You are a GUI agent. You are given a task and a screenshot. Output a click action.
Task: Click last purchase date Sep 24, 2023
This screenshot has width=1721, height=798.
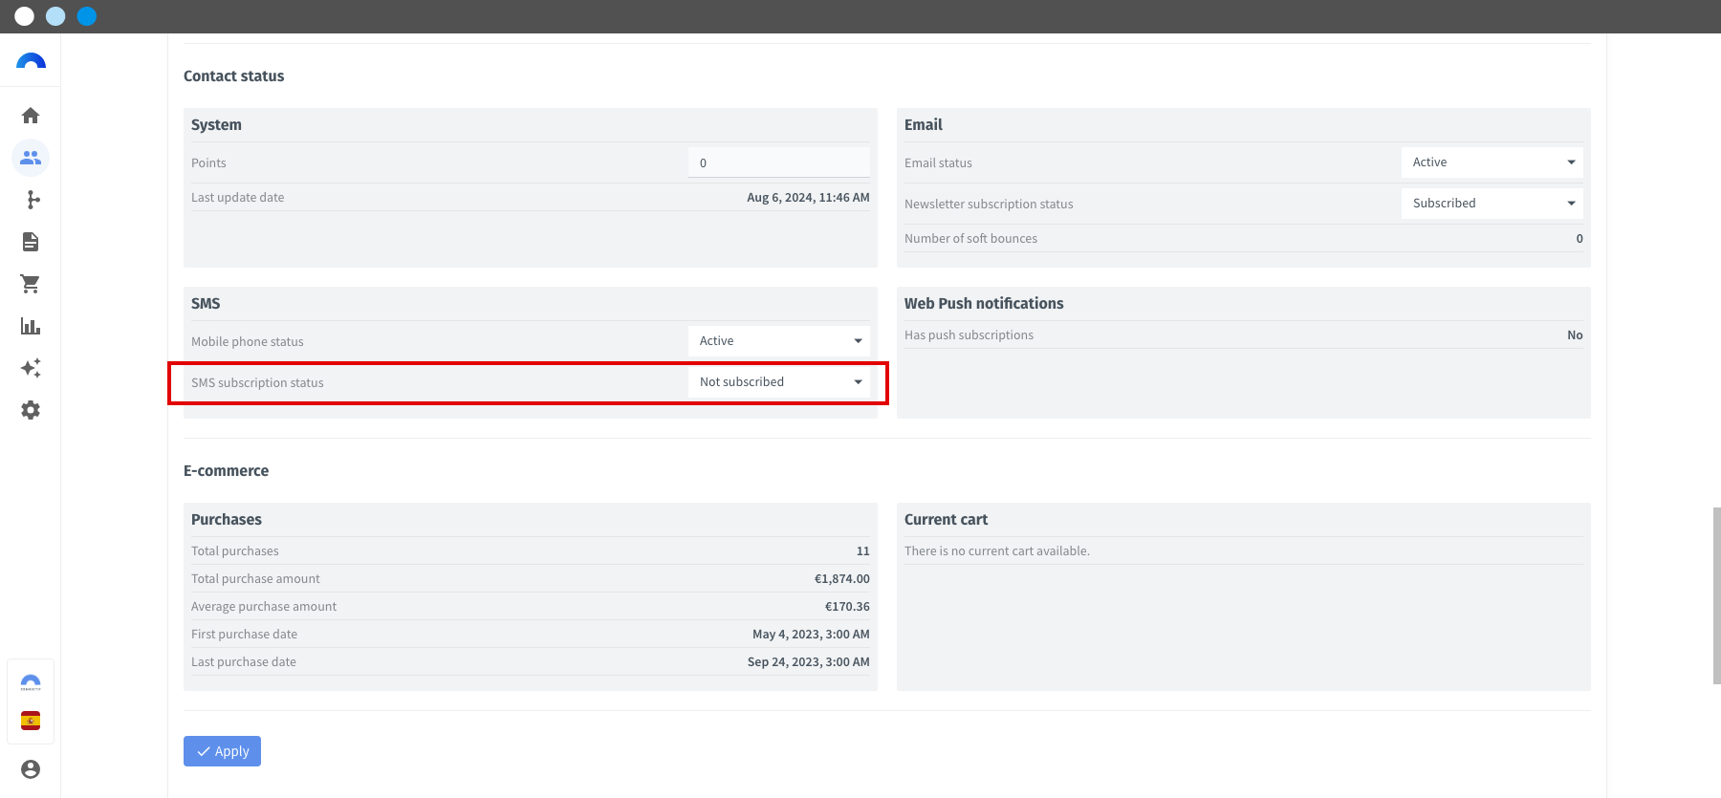click(808, 662)
